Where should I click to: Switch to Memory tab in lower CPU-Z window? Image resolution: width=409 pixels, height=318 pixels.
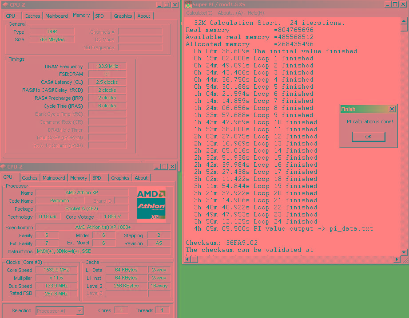(79, 178)
